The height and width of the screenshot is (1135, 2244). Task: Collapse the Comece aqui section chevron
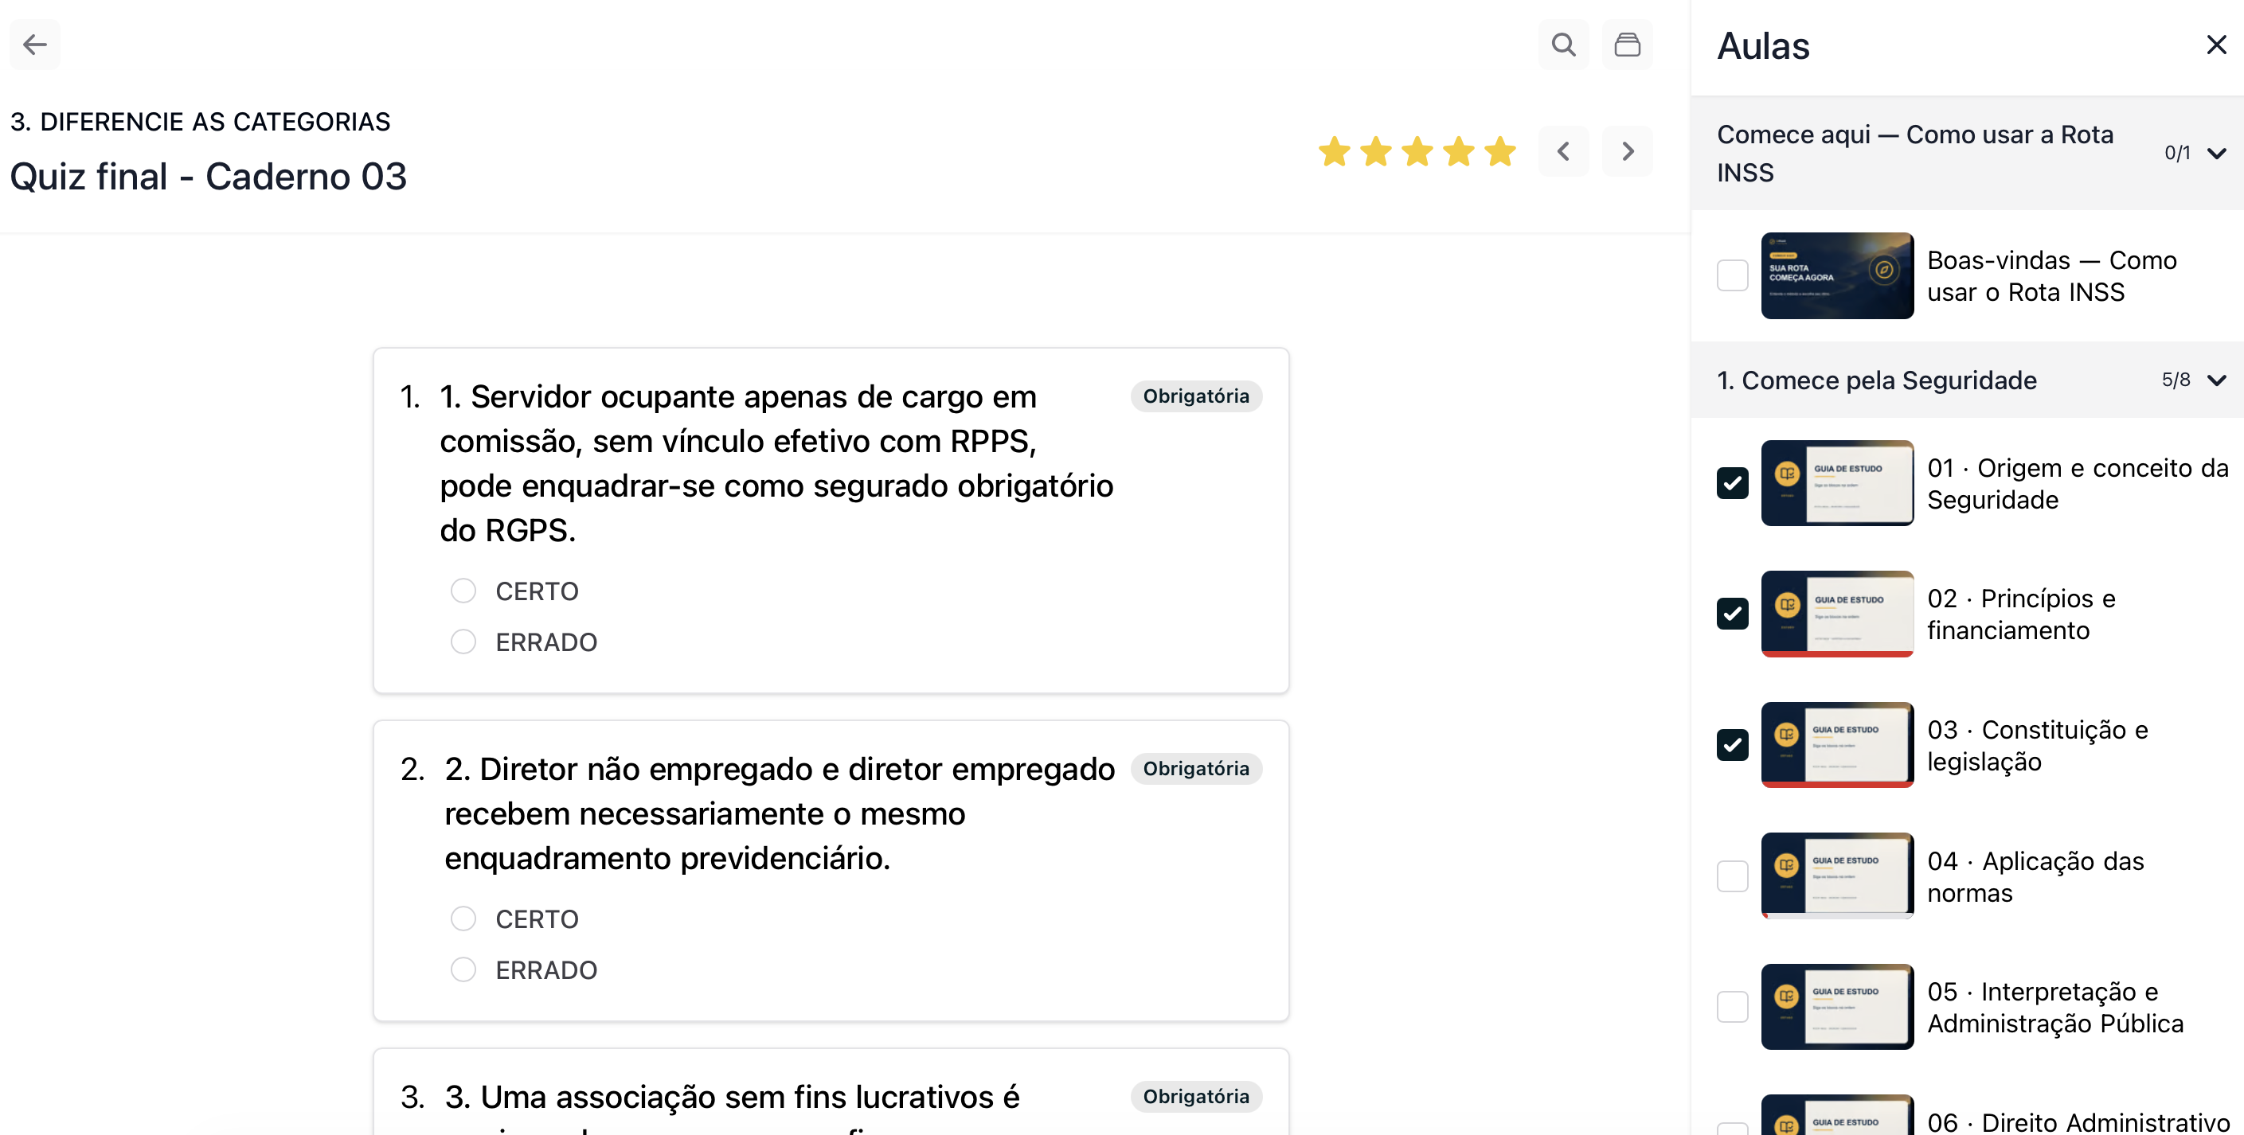pyautogui.click(x=2216, y=153)
